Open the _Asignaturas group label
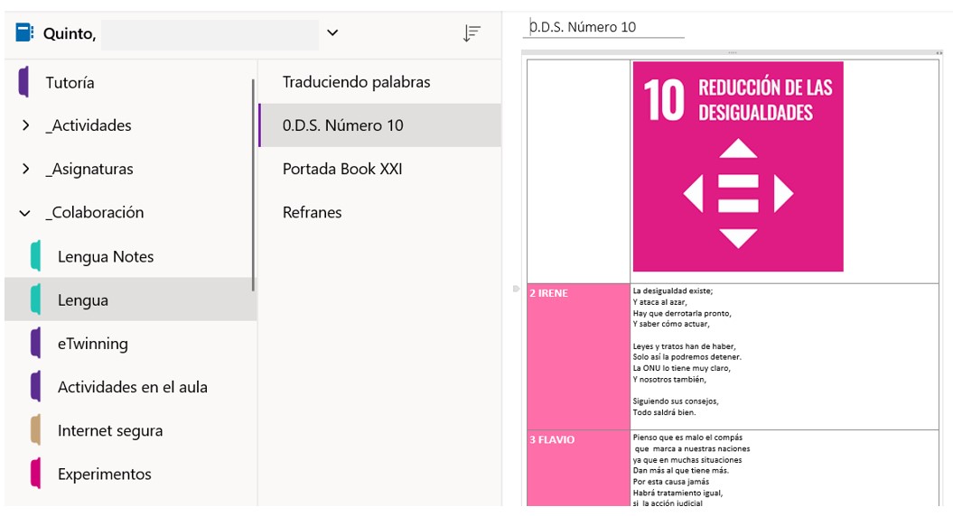The width and height of the screenshot is (953, 516). [89, 169]
